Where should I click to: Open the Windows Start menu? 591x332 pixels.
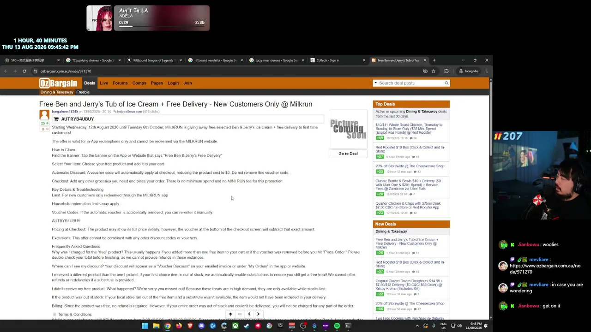point(145,326)
